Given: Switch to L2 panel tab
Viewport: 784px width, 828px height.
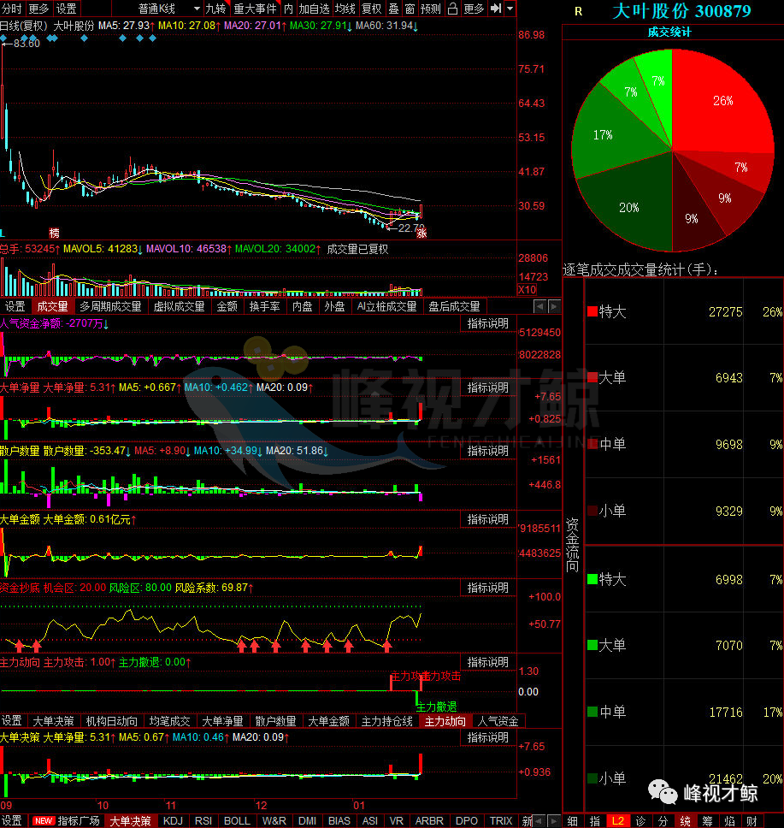Looking at the screenshot, I should pos(617,820).
